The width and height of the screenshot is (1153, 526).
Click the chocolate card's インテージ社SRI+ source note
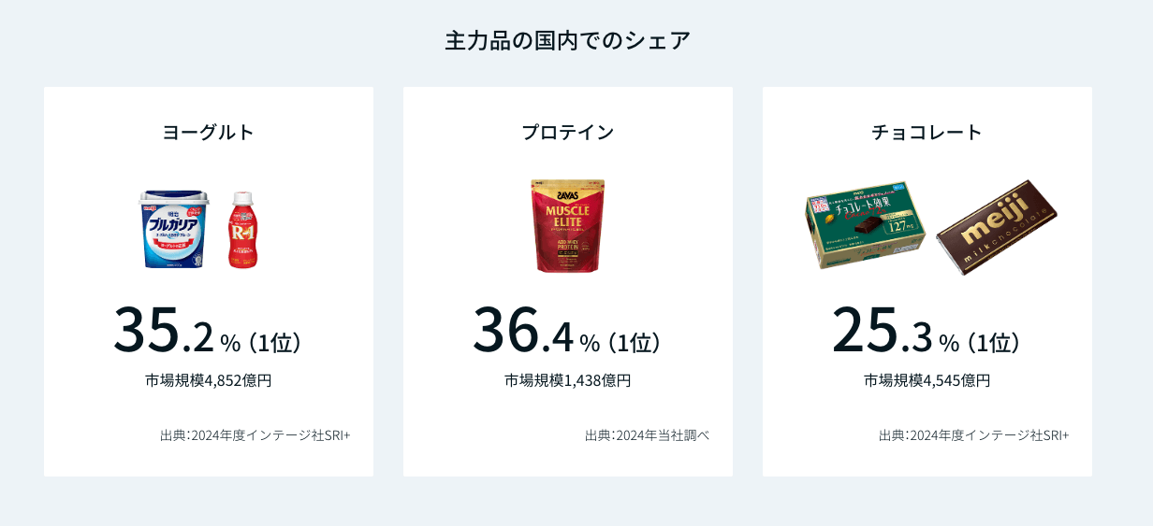click(x=973, y=435)
